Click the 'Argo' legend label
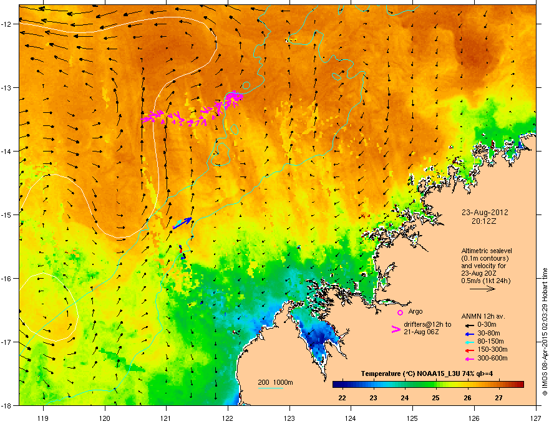The image size is (549, 424). click(x=415, y=311)
